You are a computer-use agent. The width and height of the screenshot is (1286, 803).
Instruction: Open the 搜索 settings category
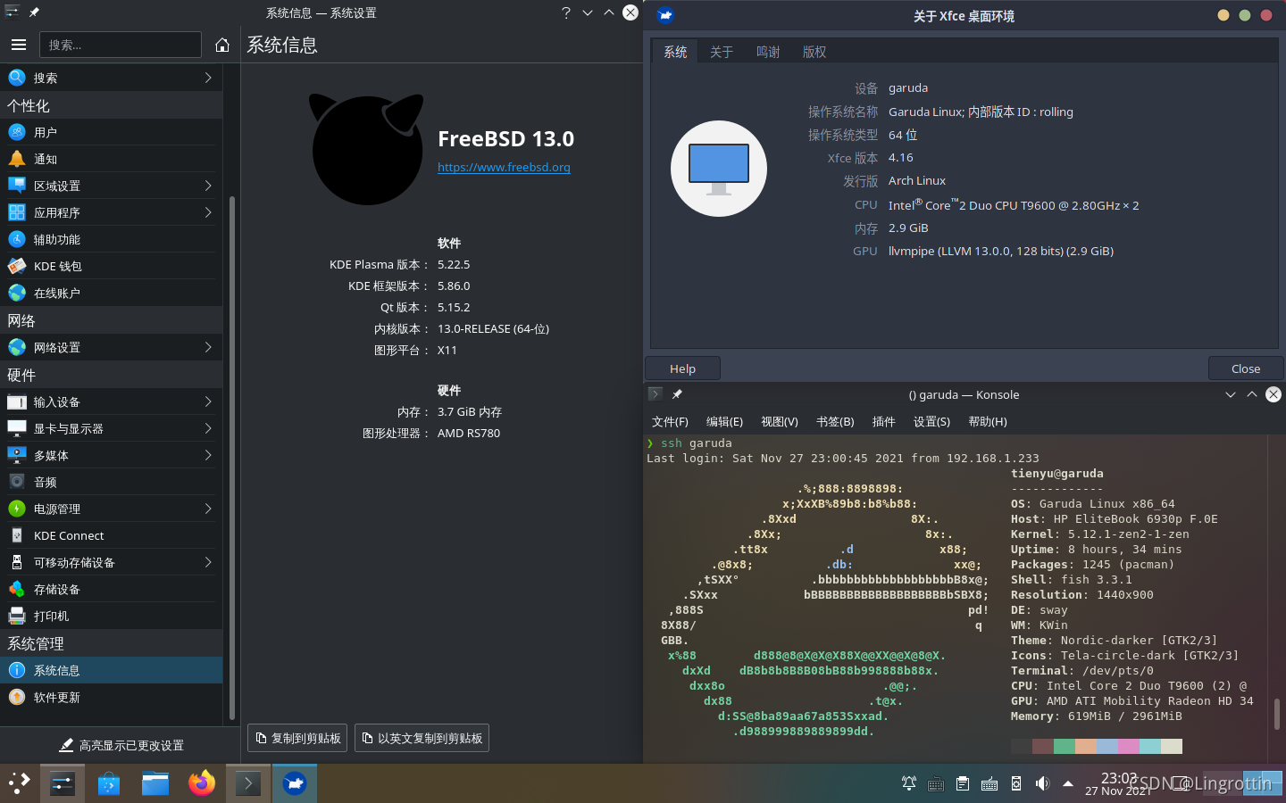pyautogui.click(x=111, y=78)
